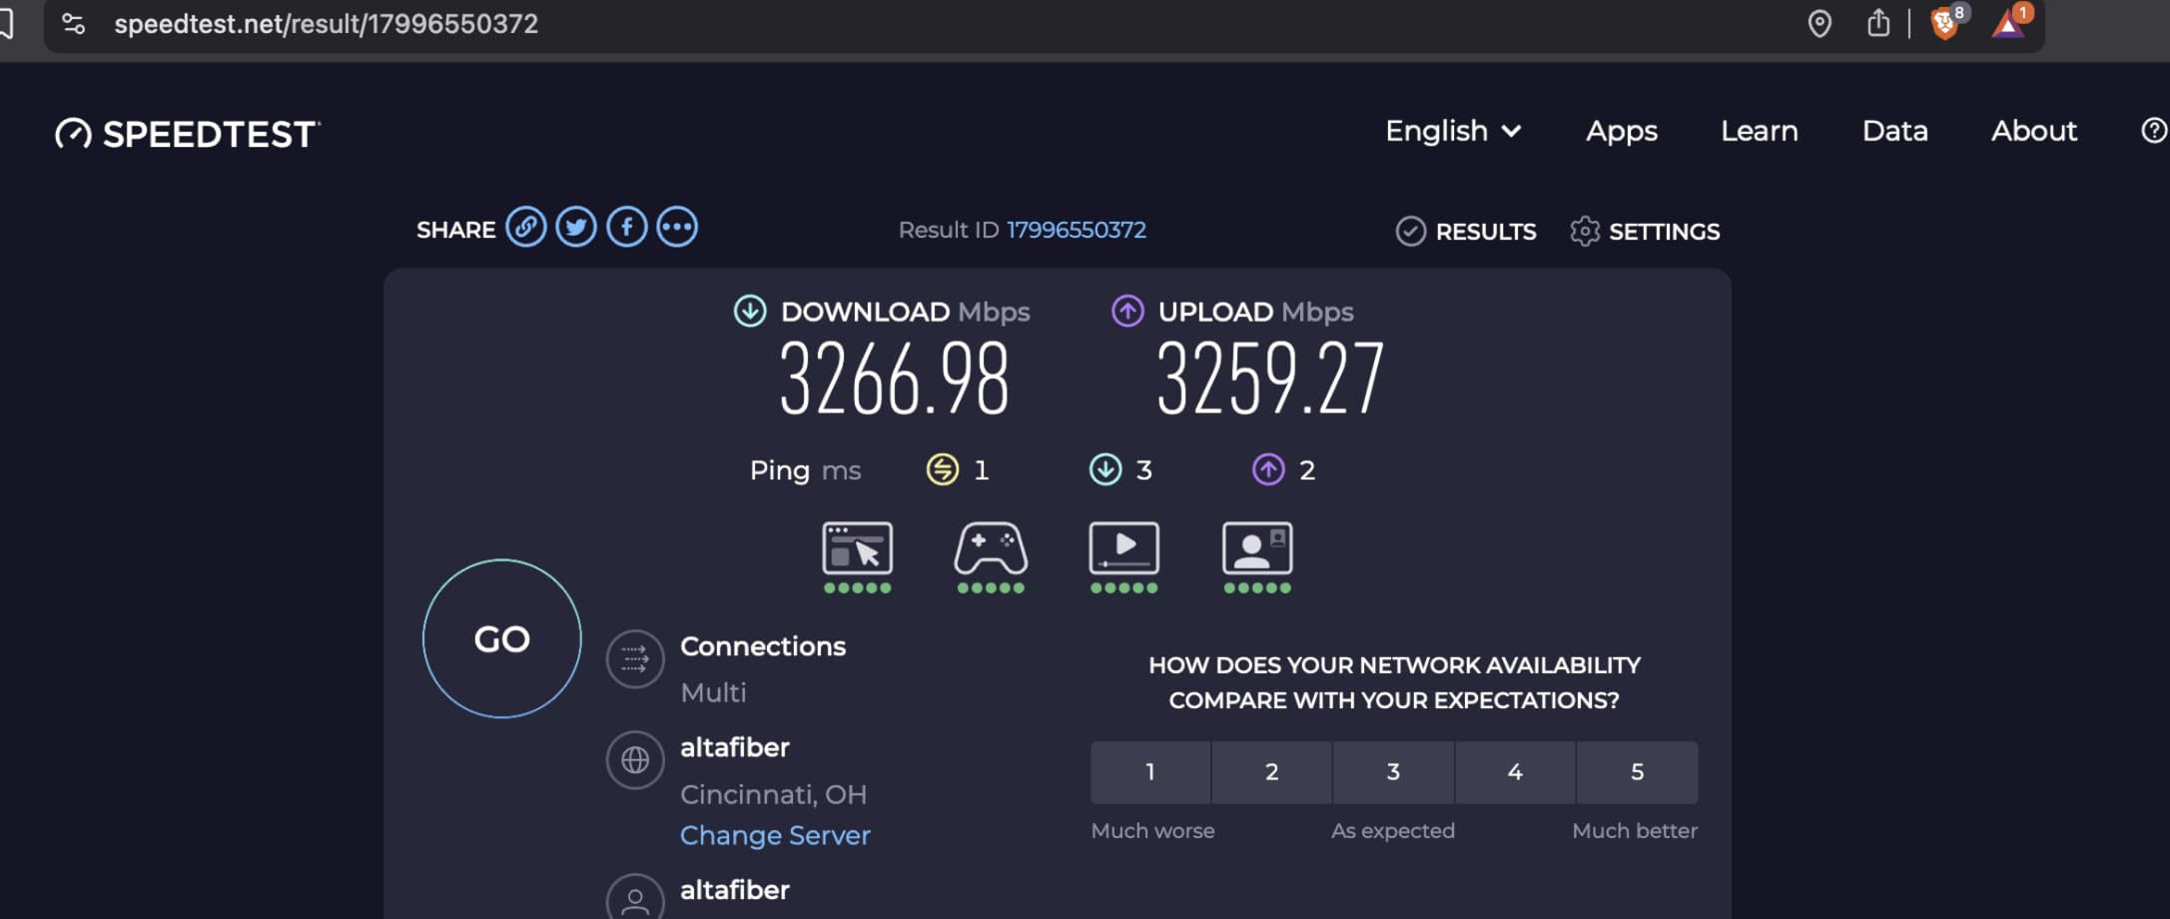Click the download arrow icon beside DOWNLOAD

[x=750, y=311]
